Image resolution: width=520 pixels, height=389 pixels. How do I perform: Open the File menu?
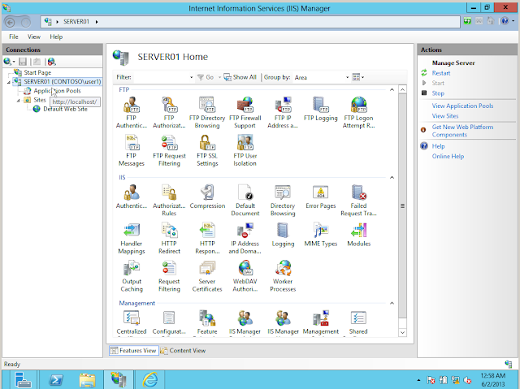pyautogui.click(x=14, y=37)
